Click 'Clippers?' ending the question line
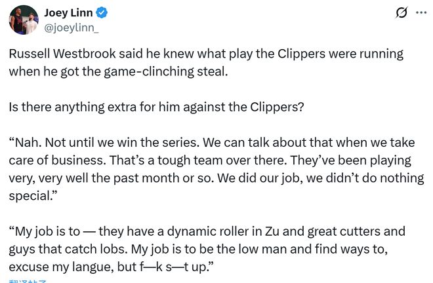The width and height of the screenshot is (433, 283). [x=277, y=107]
